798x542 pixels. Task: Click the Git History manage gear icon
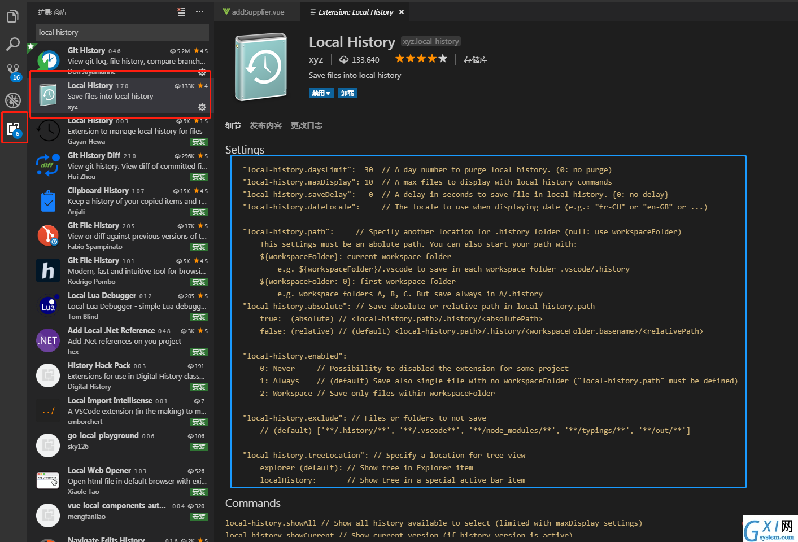(x=202, y=72)
